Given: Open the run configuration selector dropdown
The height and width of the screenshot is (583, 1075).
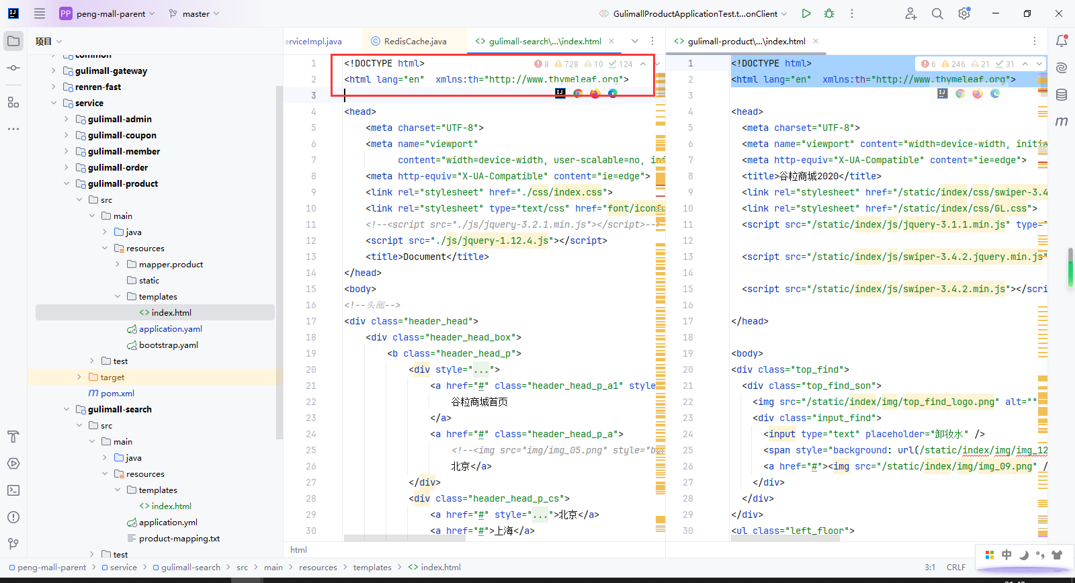Looking at the screenshot, I should click(693, 13).
